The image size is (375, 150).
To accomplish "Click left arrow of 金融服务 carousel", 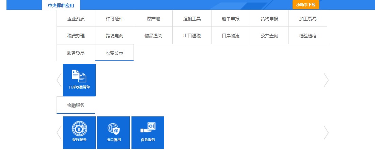I will (x=59, y=133).
